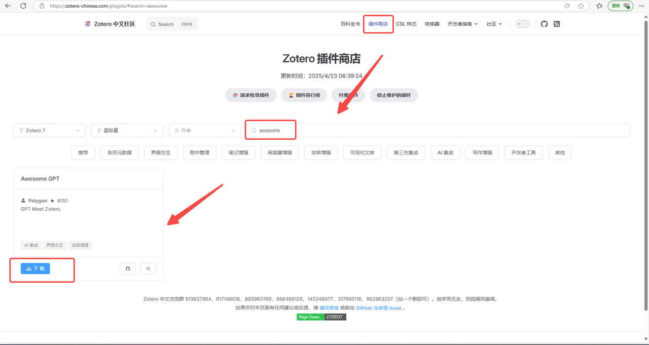
Task: Reload the page with the refresh icon
Action: (23, 6)
